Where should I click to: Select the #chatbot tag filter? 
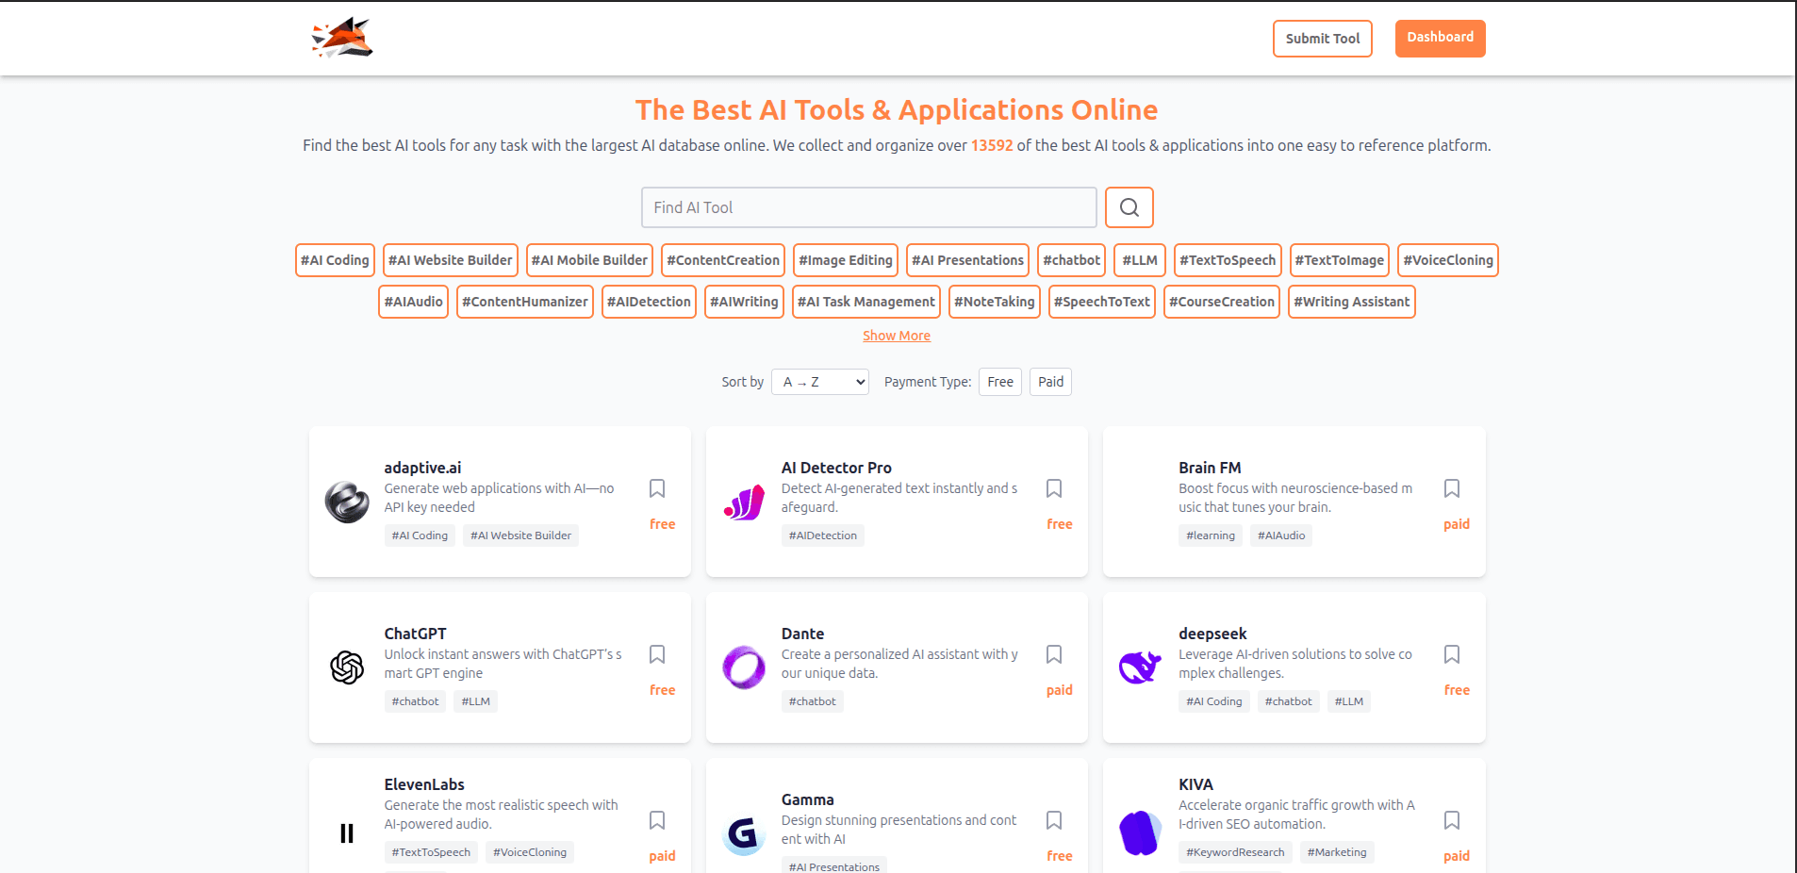[1071, 260]
